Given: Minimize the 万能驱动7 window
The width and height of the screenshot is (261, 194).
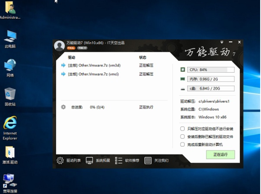Looking at the screenshot, I should click(231, 42).
